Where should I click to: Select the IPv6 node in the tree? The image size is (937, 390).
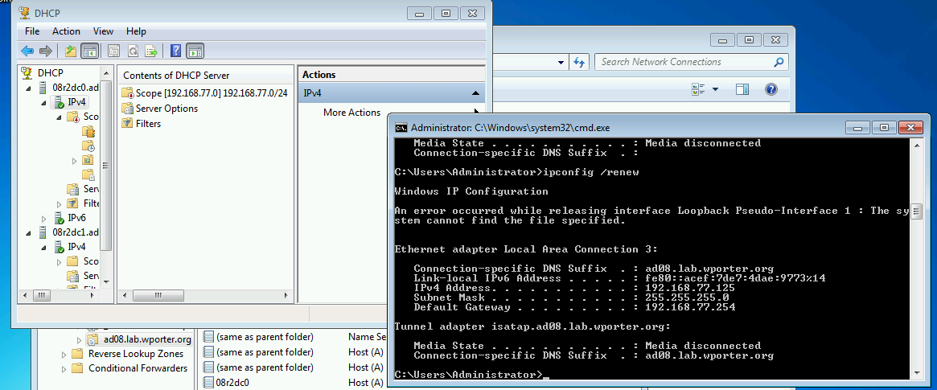(x=76, y=217)
